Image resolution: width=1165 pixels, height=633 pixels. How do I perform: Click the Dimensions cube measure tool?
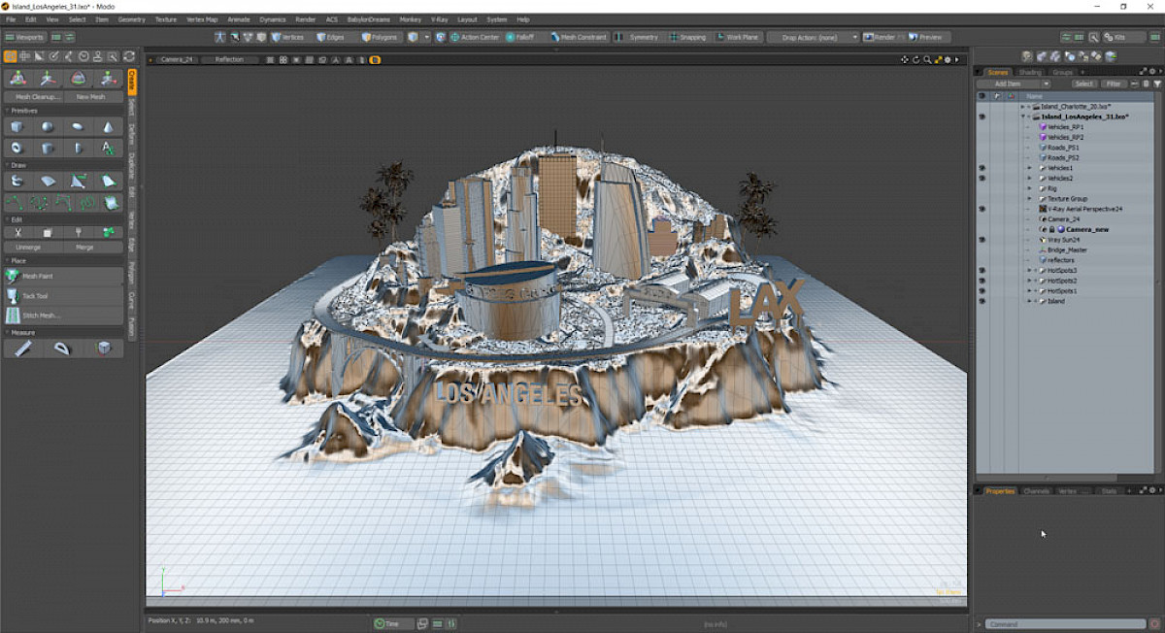(104, 348)
